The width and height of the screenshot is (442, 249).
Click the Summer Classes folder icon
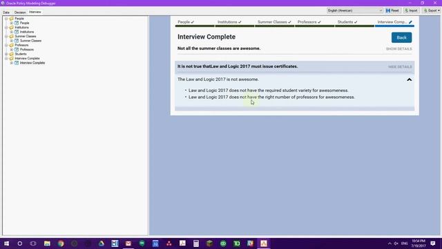click(11, 37)
